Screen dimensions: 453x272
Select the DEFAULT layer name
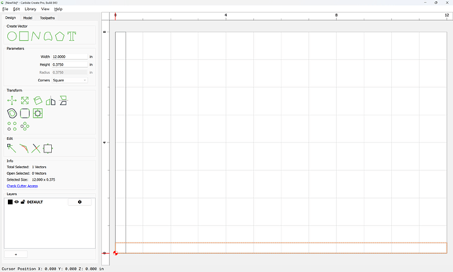pos(35,202)
